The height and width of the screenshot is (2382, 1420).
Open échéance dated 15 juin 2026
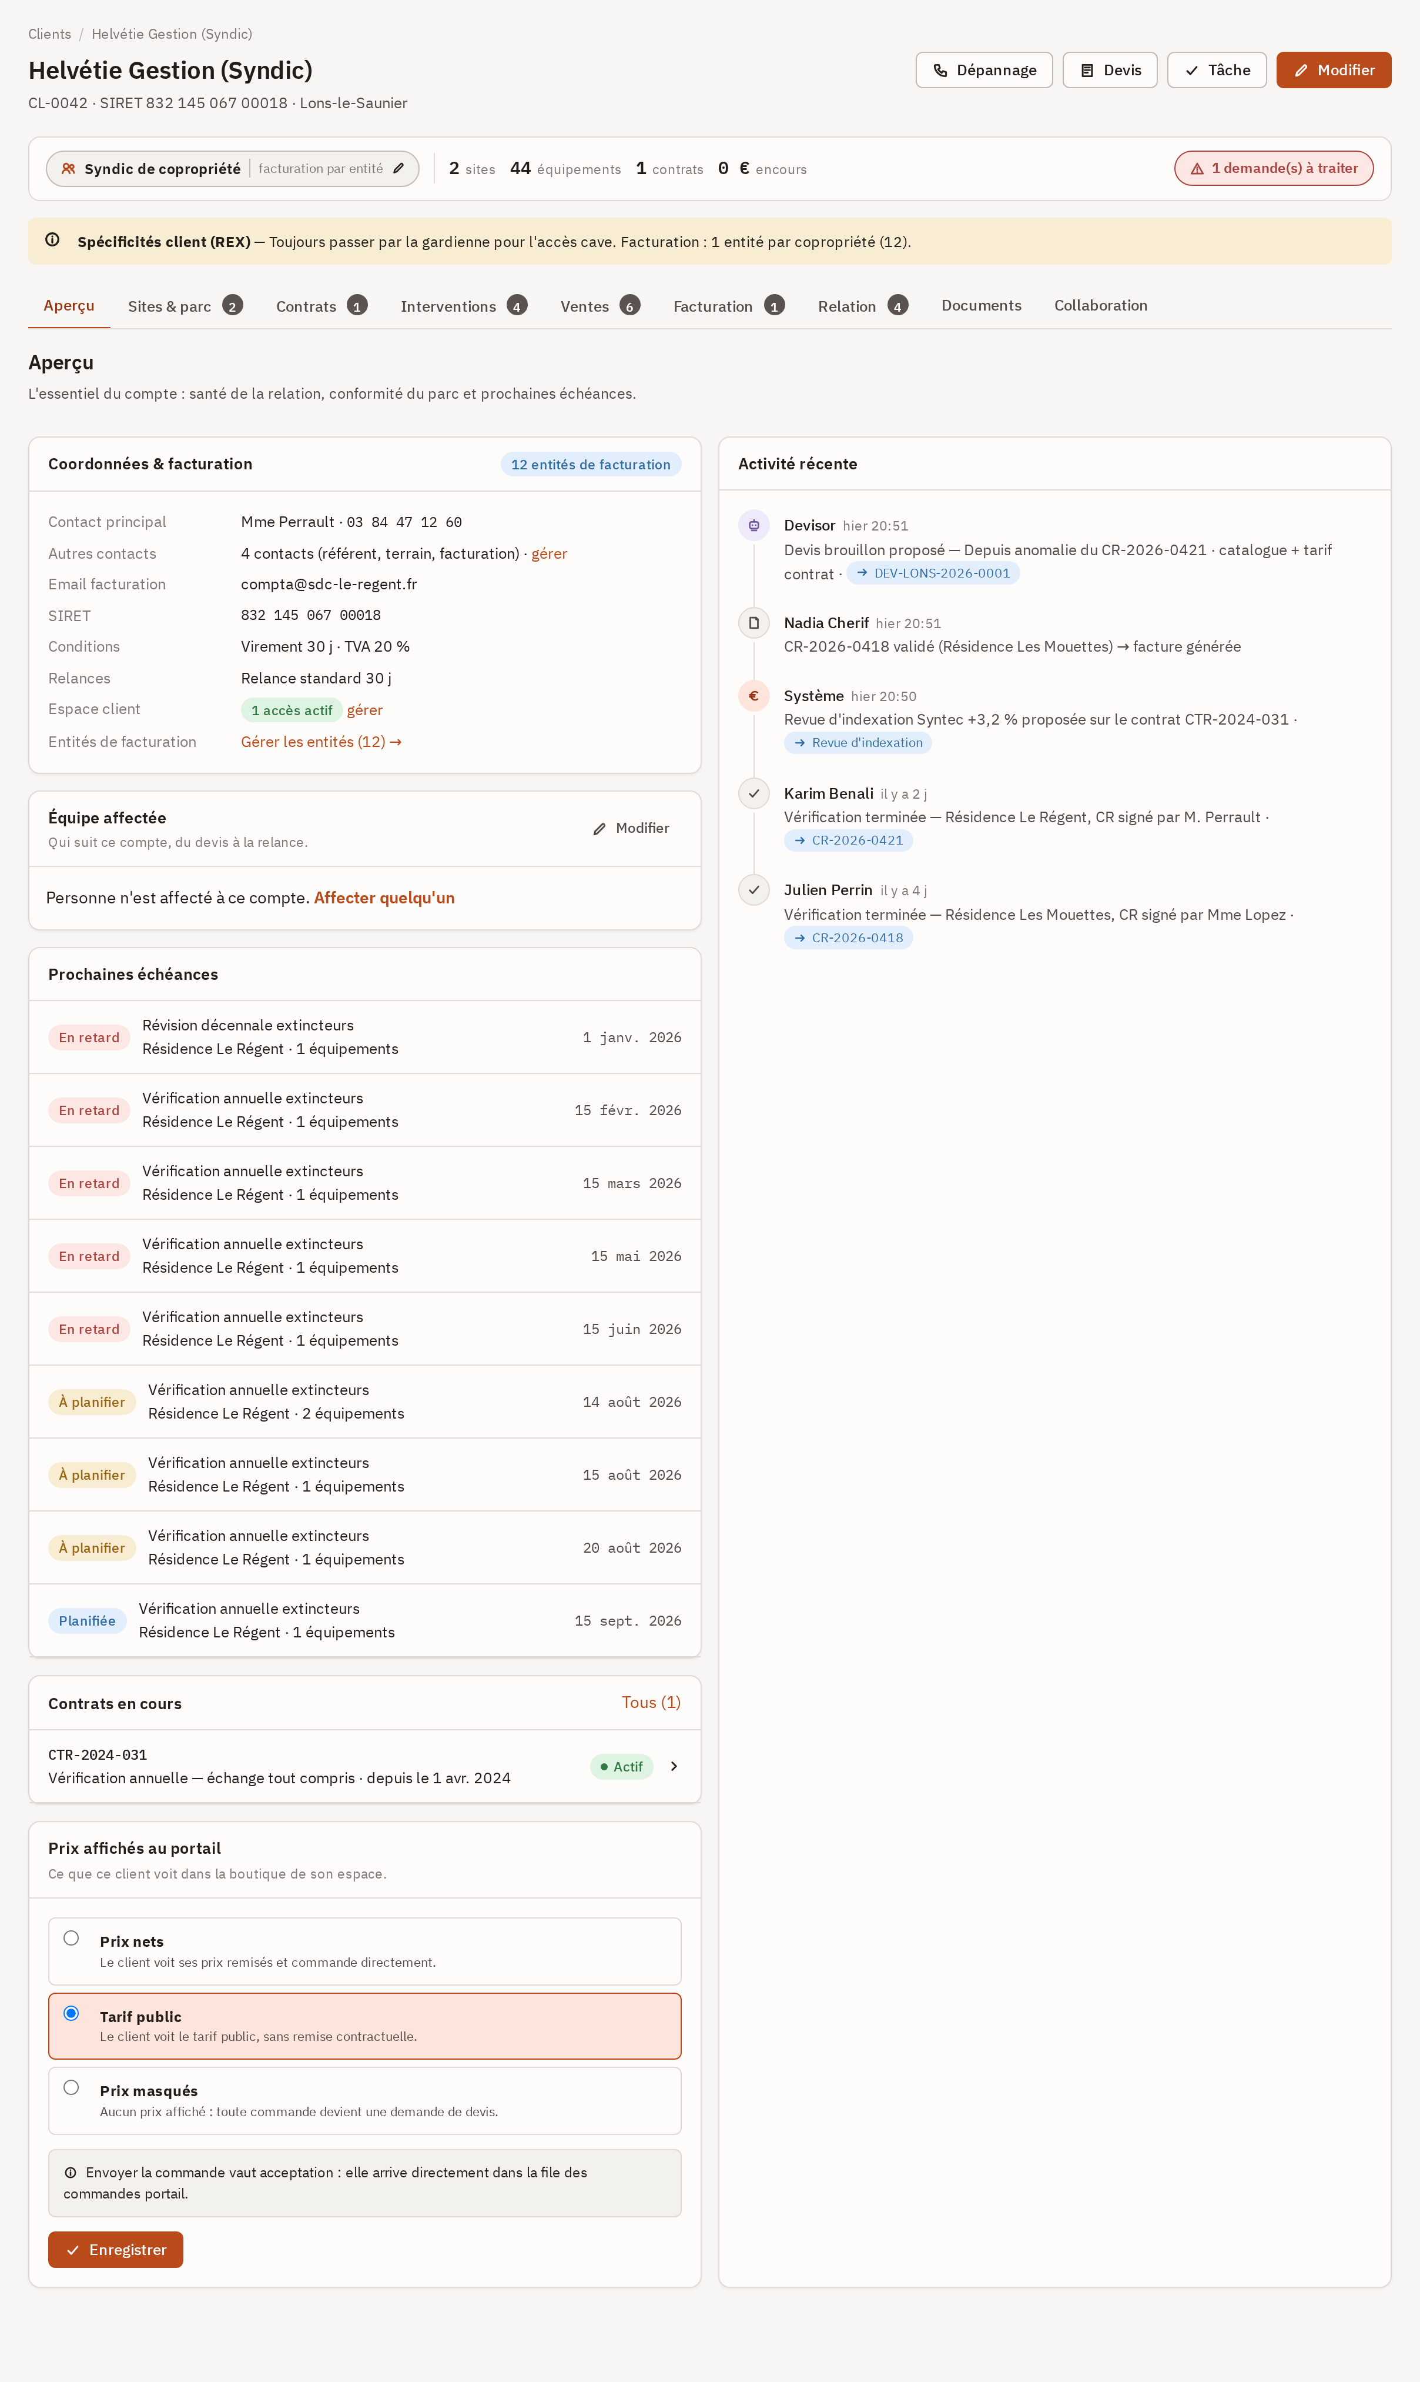[364, 1329]
